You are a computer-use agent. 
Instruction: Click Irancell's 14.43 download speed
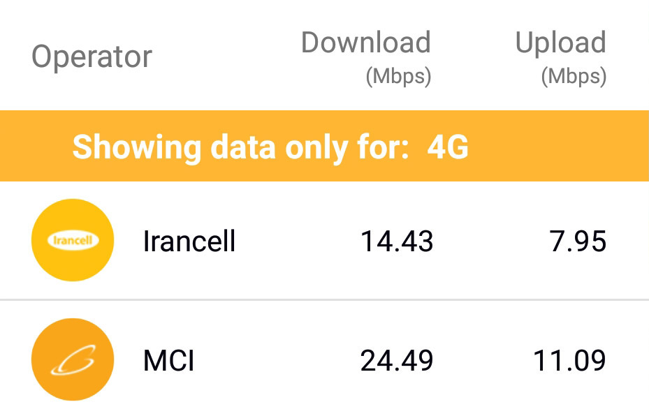click(x=397, y=242)
